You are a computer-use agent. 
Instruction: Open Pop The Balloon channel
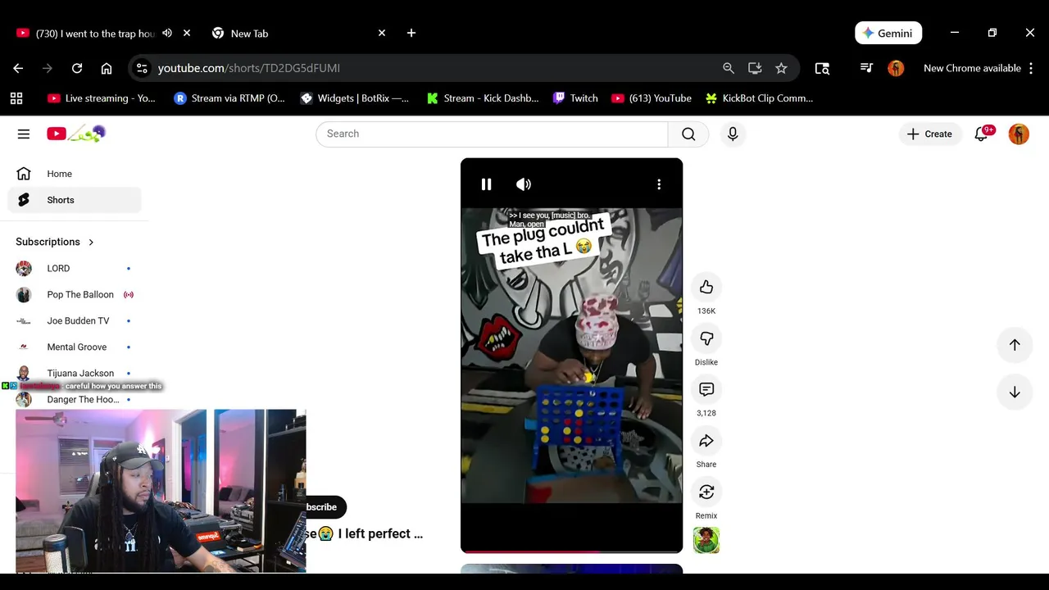pyautogui.click(x=75, y=294)
